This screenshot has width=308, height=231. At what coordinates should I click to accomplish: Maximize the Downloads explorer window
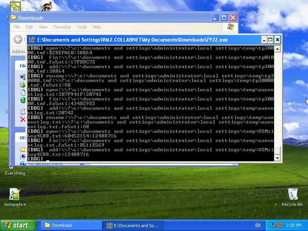[x=224, y=18]
